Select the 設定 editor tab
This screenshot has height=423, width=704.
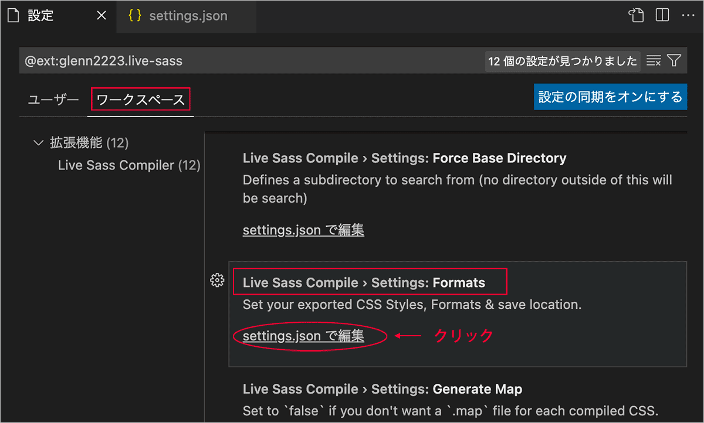pyautogui.click(x=41, y=16)
